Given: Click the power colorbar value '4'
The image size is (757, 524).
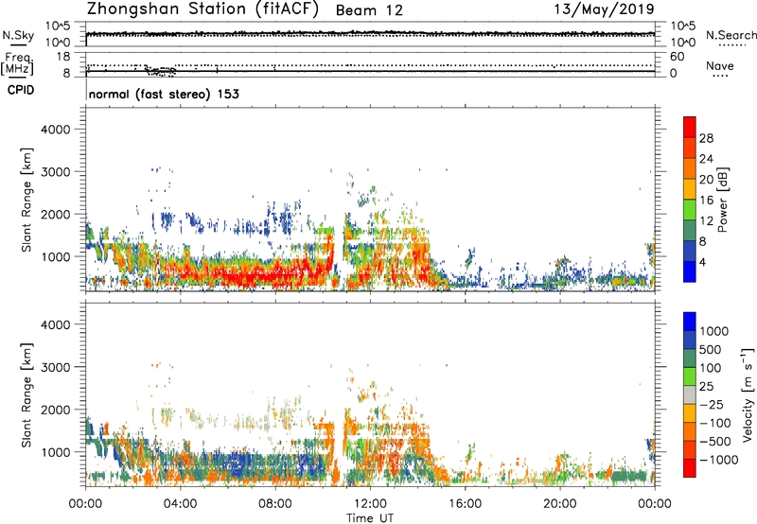Looking at the screenshot, I should click(702, 262).
